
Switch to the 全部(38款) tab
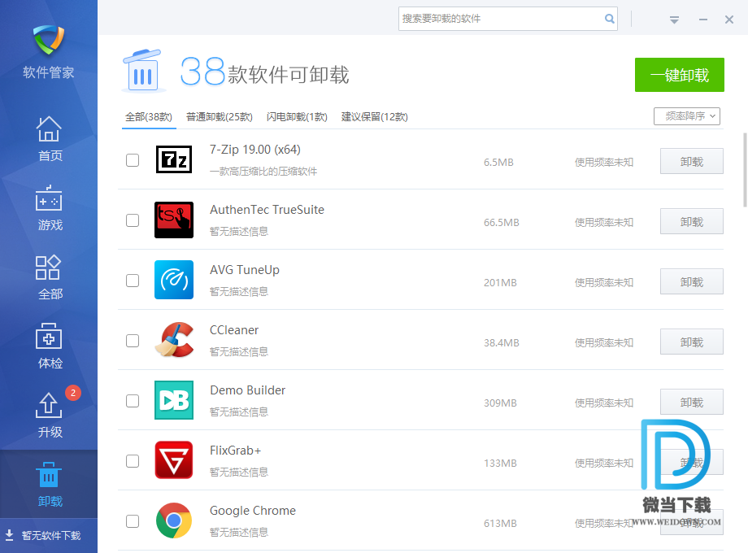(148, 117)
